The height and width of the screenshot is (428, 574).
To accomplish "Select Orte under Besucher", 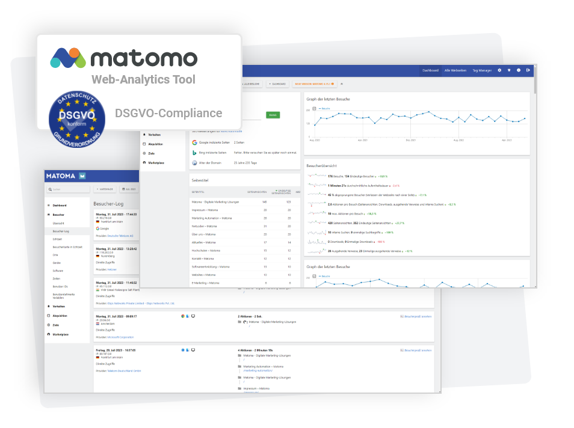I will tap(55, 255).
